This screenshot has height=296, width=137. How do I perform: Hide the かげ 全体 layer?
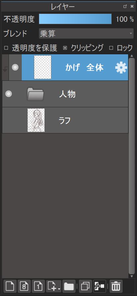(15, 68)
